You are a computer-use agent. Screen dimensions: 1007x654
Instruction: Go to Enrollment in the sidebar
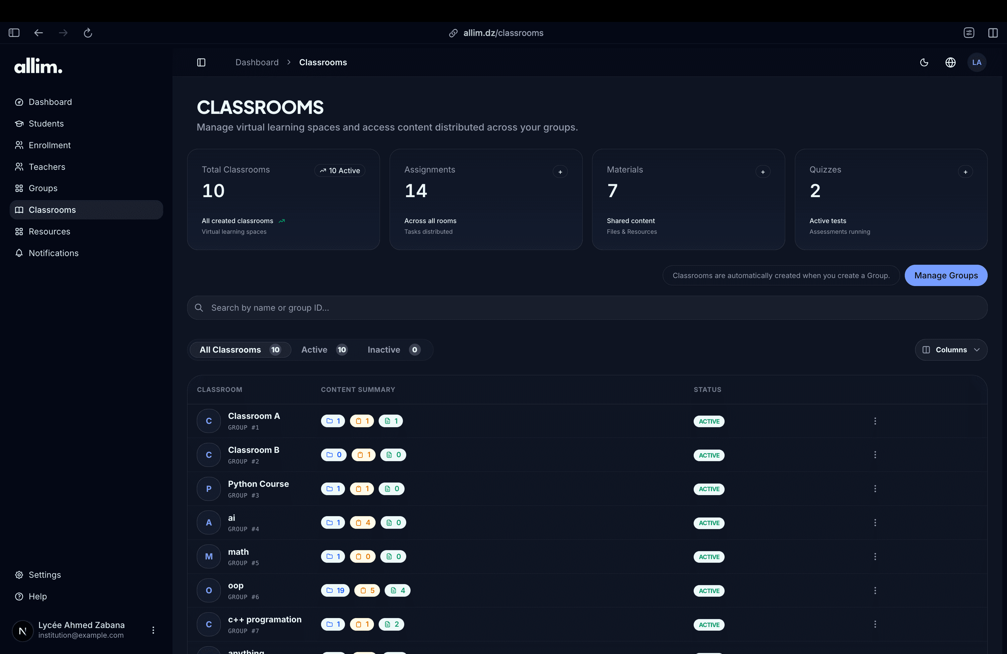[x=86, y=145]
